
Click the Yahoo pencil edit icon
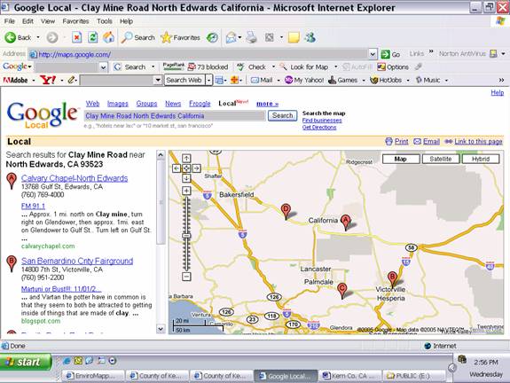[72, 80]
